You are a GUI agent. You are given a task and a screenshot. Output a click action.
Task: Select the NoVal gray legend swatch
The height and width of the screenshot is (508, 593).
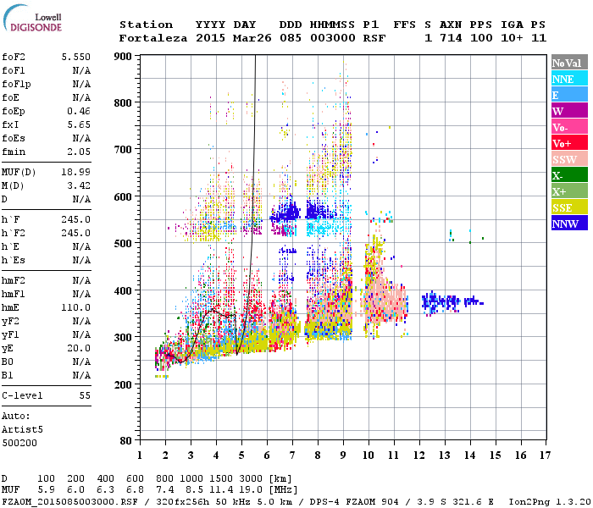(569, 63)
